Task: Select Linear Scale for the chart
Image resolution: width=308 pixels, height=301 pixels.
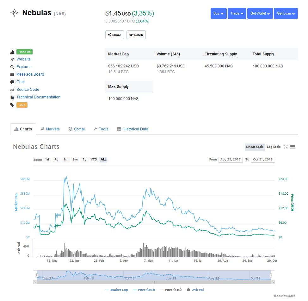Action: (255, 147)
